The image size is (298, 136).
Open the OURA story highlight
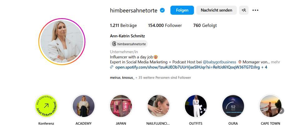[x=233, y=106]
